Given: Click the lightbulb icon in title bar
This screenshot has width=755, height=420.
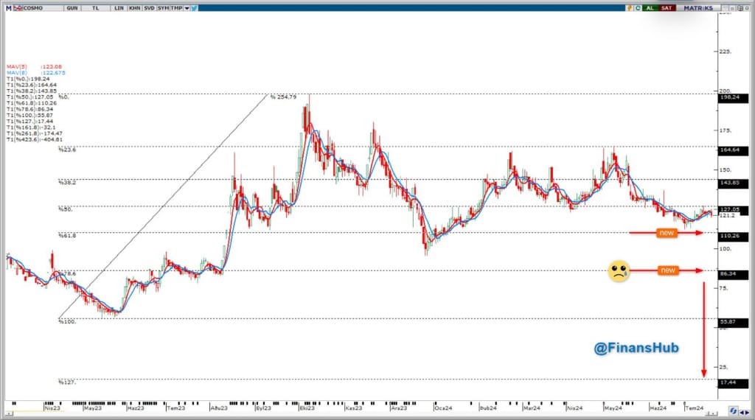Looking at the screenshot, I should click(630, 8).
